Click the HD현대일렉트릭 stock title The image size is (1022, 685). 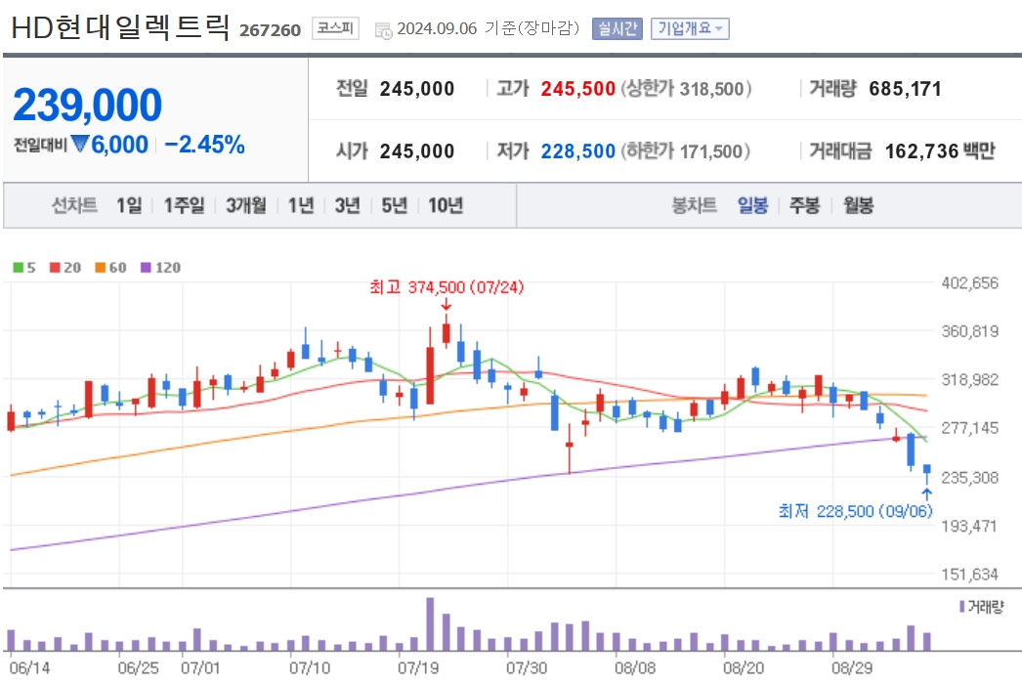(x=120, y=27)
